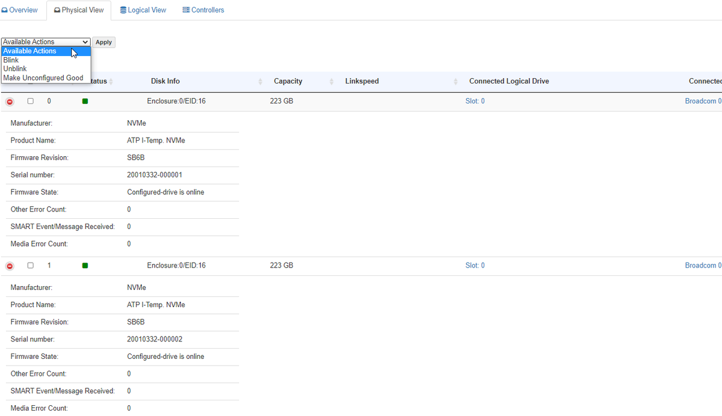Open Slot: 0 link for drive 0
The width and height of the screenshot is (722, 416).
coord(475,101)
